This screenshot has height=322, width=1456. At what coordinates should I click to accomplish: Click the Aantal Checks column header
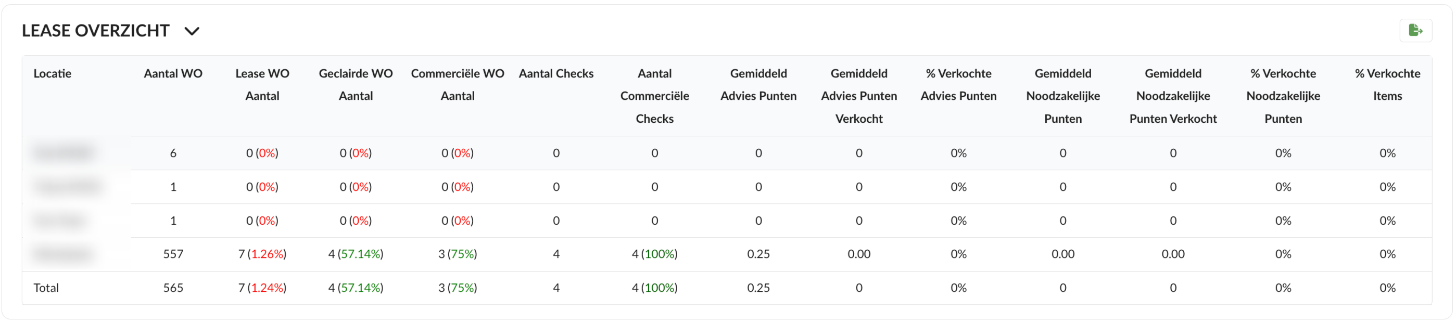click(x=555, y=73)
